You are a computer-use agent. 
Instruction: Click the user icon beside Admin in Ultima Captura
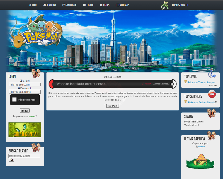[x=197, y=147]
